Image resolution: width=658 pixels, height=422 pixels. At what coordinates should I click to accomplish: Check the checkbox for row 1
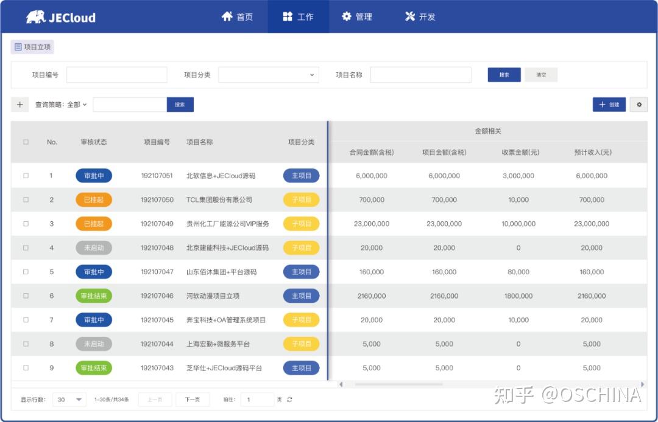tap(26, 176)
